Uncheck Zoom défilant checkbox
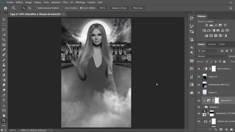 tap(81, 8)
